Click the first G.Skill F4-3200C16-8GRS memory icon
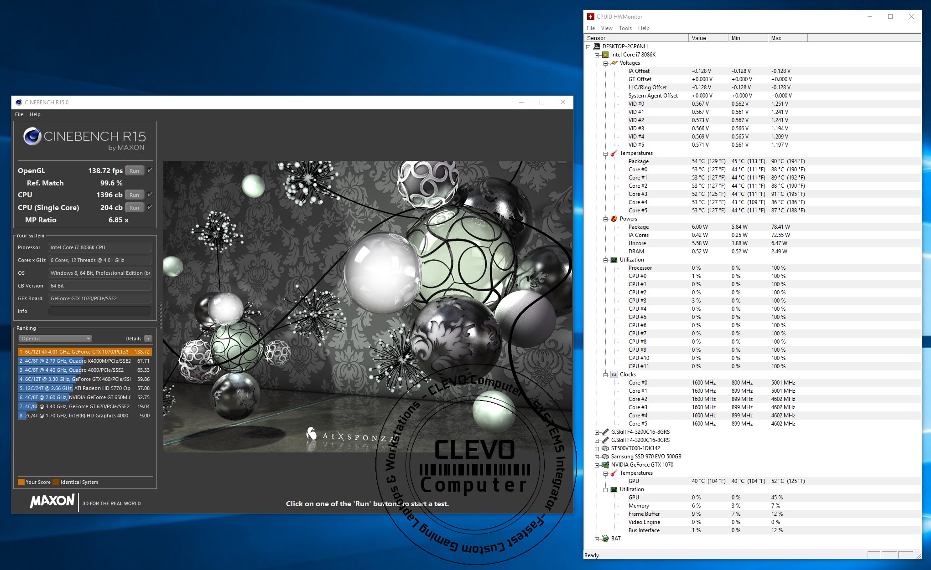The width and height of the screenshot is (931, 570). click(605, 432)
